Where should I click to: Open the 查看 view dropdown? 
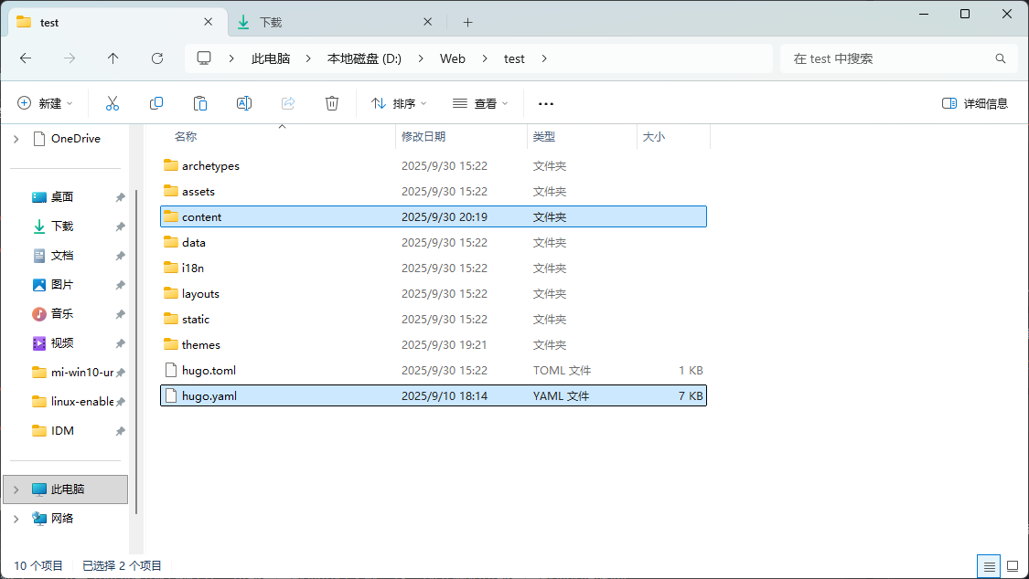480,103
